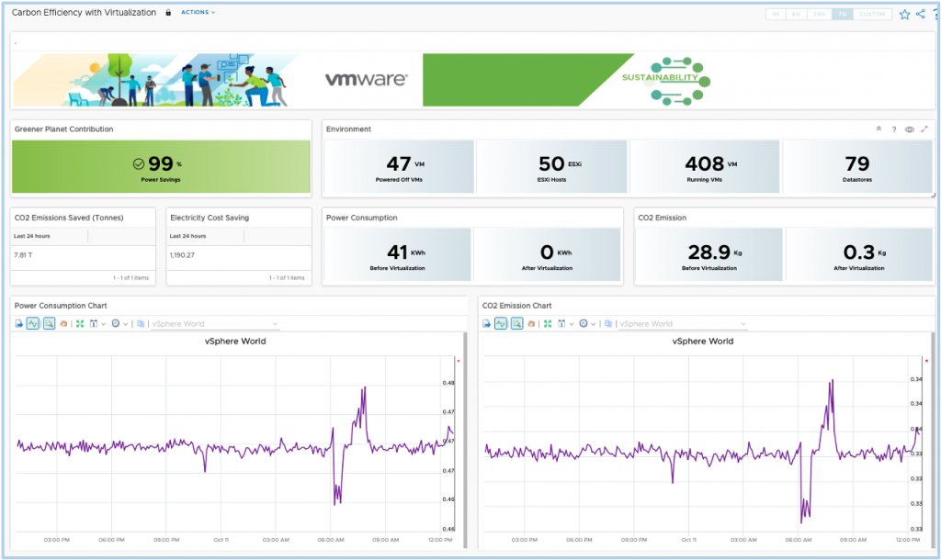Open help for the Environment widget
The image size is (941, 560).
(x=894, y=129)
